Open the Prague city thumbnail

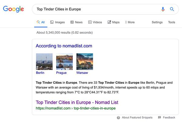[64, 62]
